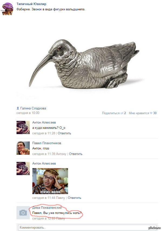Viewport: 162px width, 231px height.
Task: Open Антон Алексеев's avatar on the meme comment
Action: coord(23,169)
